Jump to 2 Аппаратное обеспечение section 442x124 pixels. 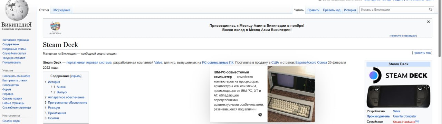tap(65, 98)
